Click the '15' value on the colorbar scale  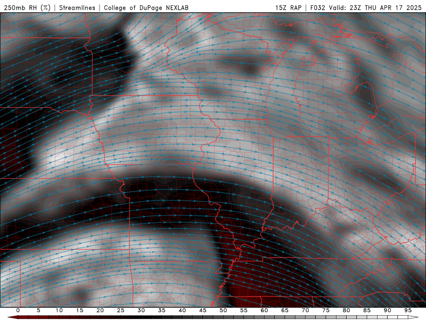coord(79,310)
